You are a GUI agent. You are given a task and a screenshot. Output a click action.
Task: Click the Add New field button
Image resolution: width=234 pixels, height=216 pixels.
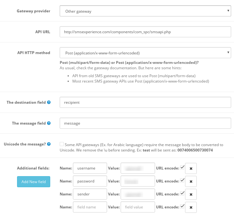[33, 182]
